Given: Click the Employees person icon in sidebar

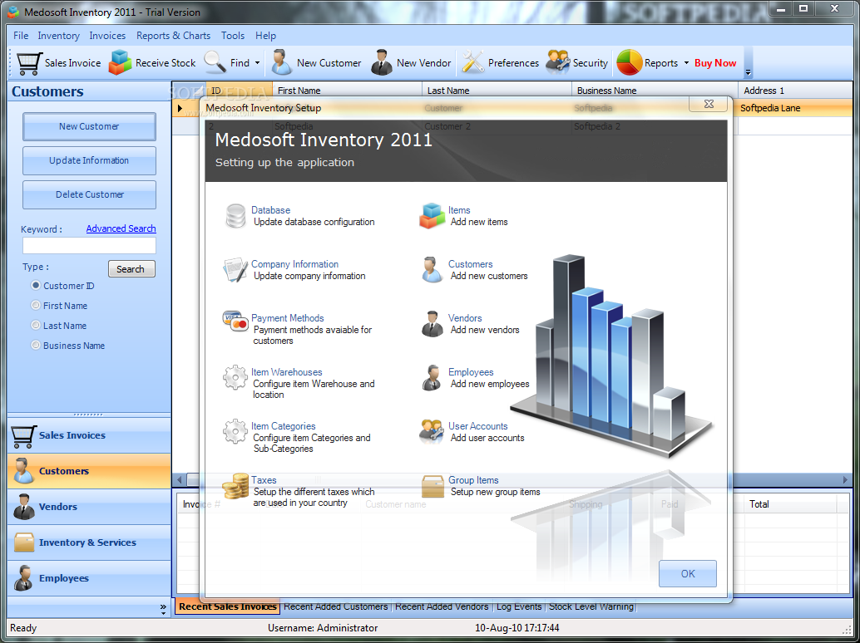Looking at the screenshot, I should coord(23,578).
